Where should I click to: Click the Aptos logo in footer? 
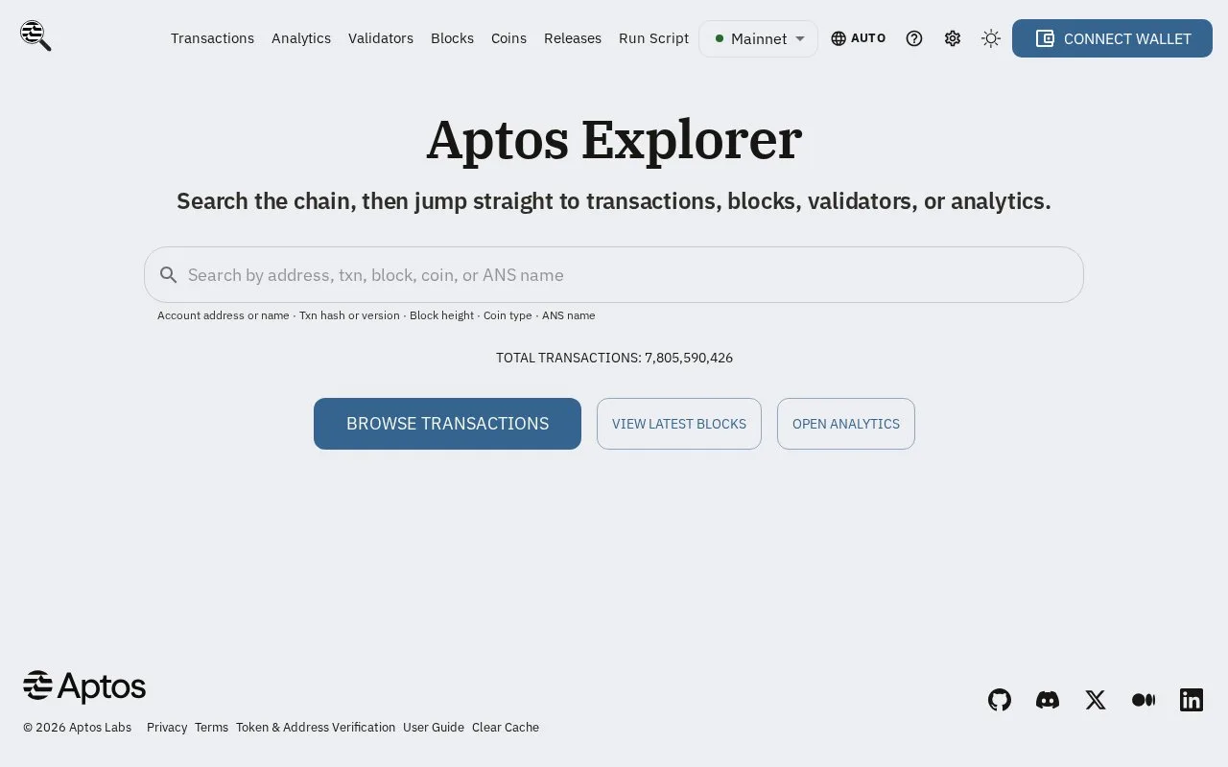click(x=84, y=686)
